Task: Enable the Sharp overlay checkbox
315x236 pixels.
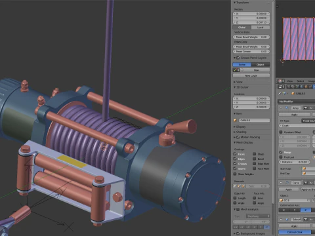Action: (x=255, y=154)
